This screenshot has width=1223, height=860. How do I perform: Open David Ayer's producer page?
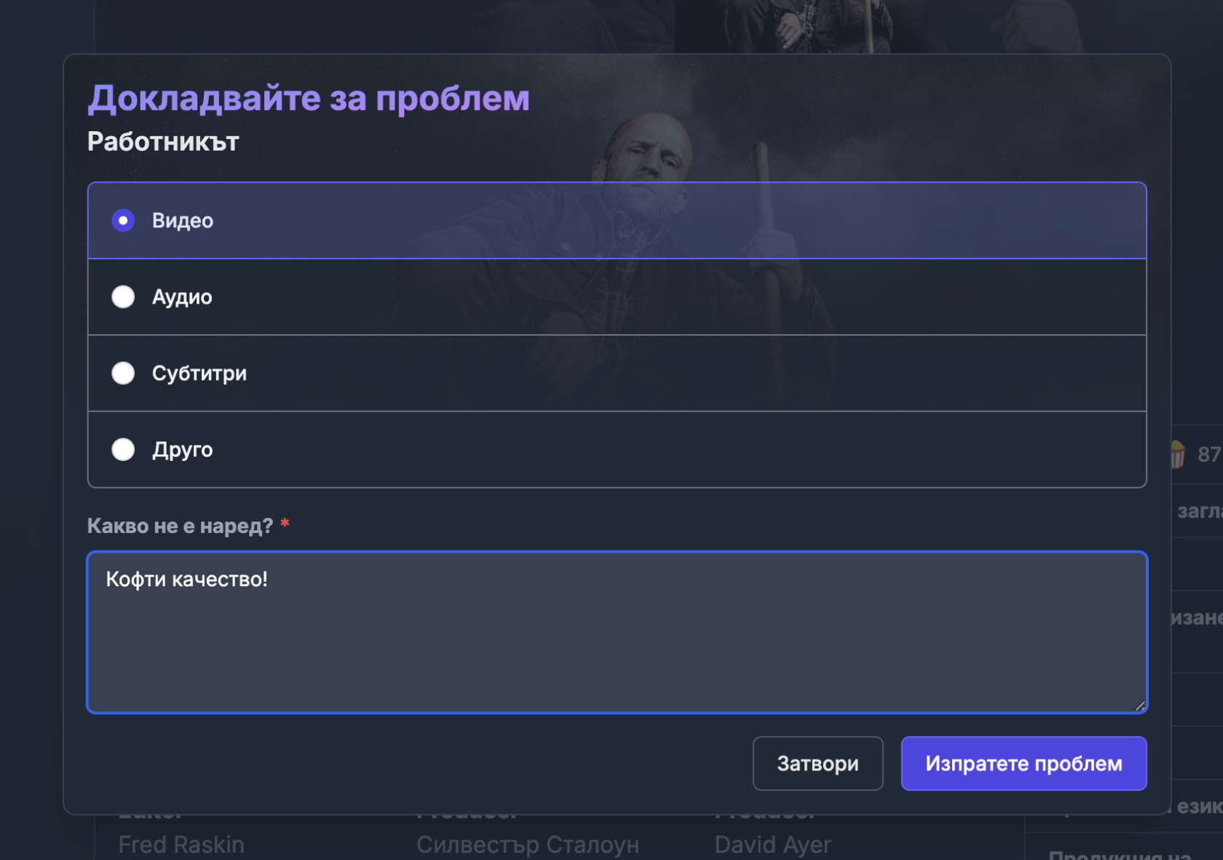point(773,844)
